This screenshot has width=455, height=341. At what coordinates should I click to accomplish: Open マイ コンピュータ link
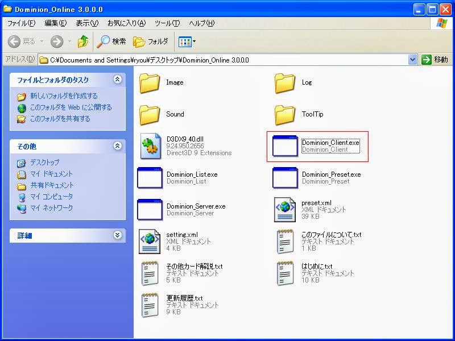coord(51,196)
